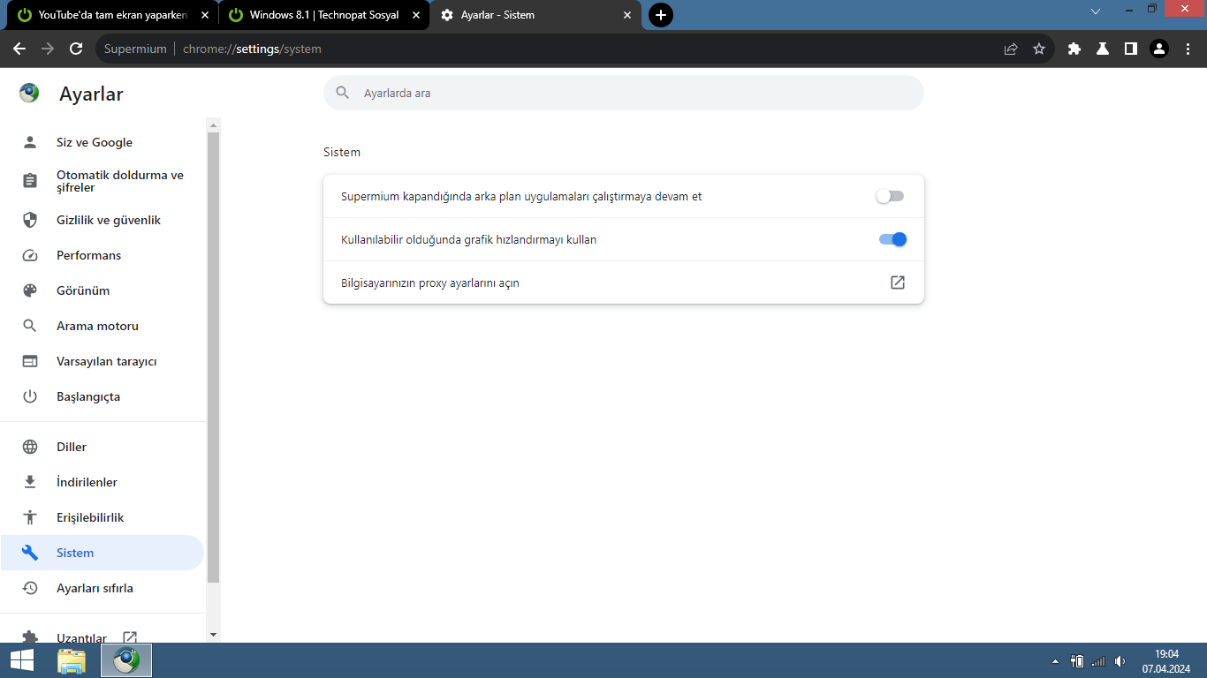Click the browser window icon for Varsayılan tarayıcı
Screen dimensions: 1207x678
(30, 361)
